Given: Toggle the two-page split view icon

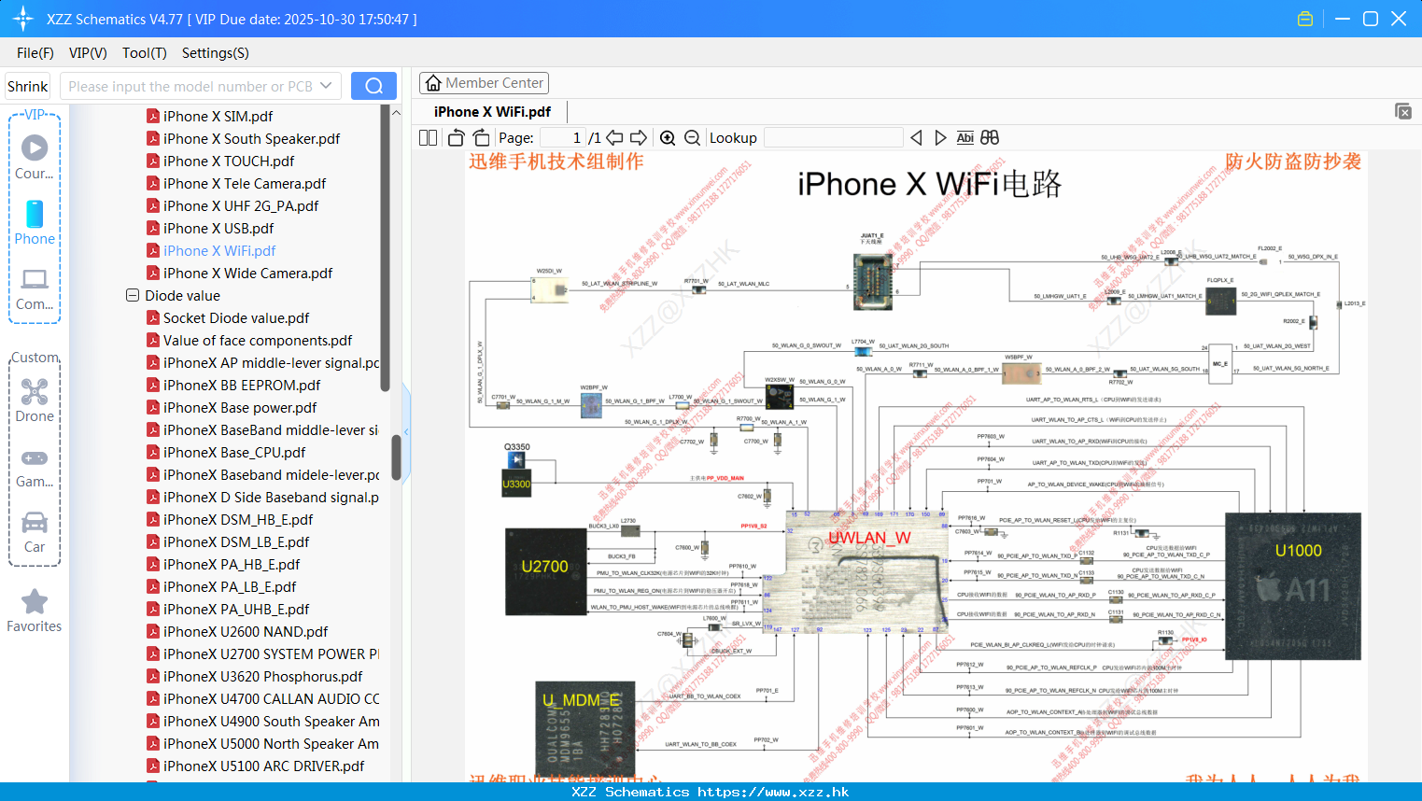Looking at the screenshot, I should coord(429,137).
